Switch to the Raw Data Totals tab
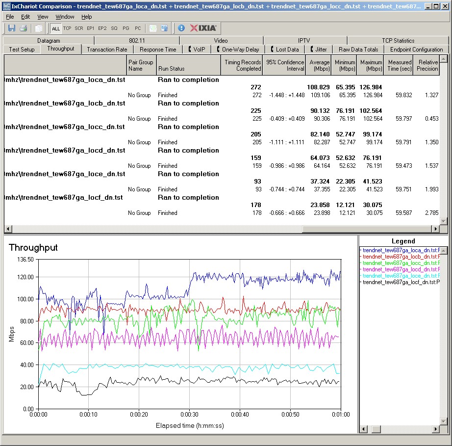 tap(358, 50)
